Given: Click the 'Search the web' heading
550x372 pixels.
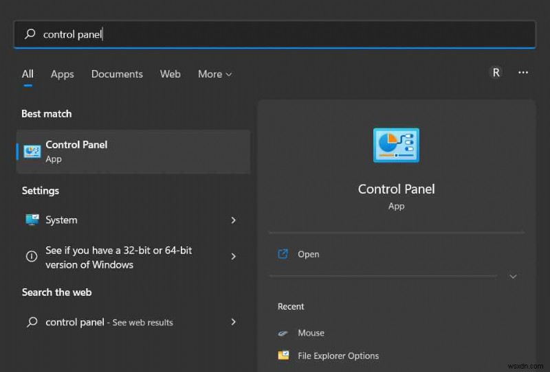Looking at the screenshot, I should pos(57,292).
